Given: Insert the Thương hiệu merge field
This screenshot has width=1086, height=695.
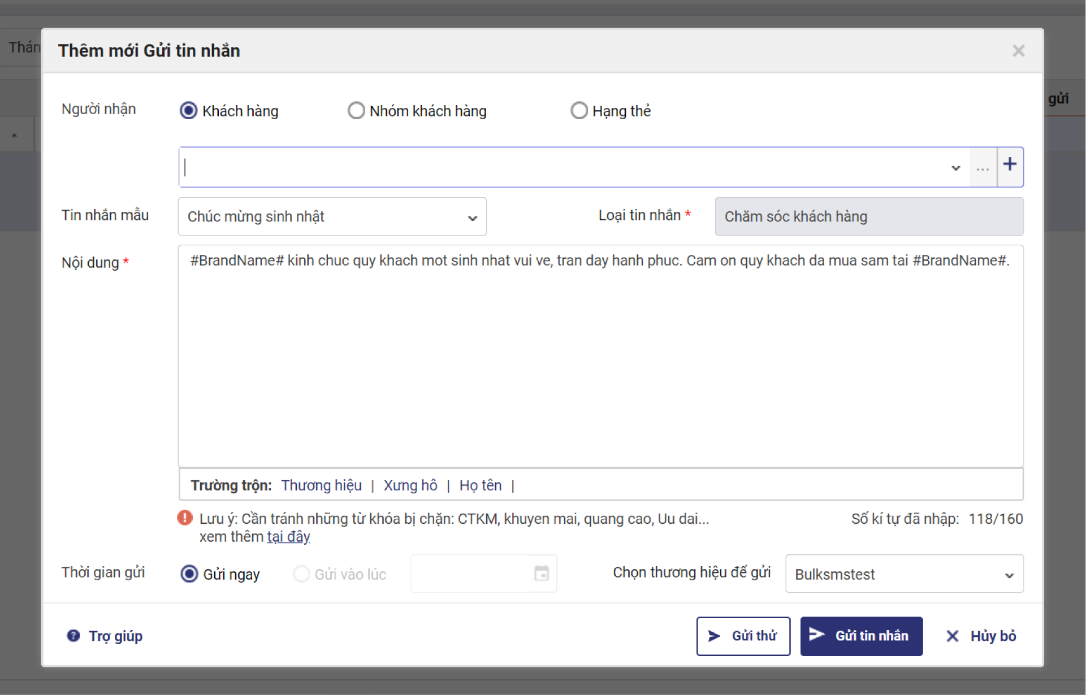Looking at the screenshot, I should tap(321, 485).
